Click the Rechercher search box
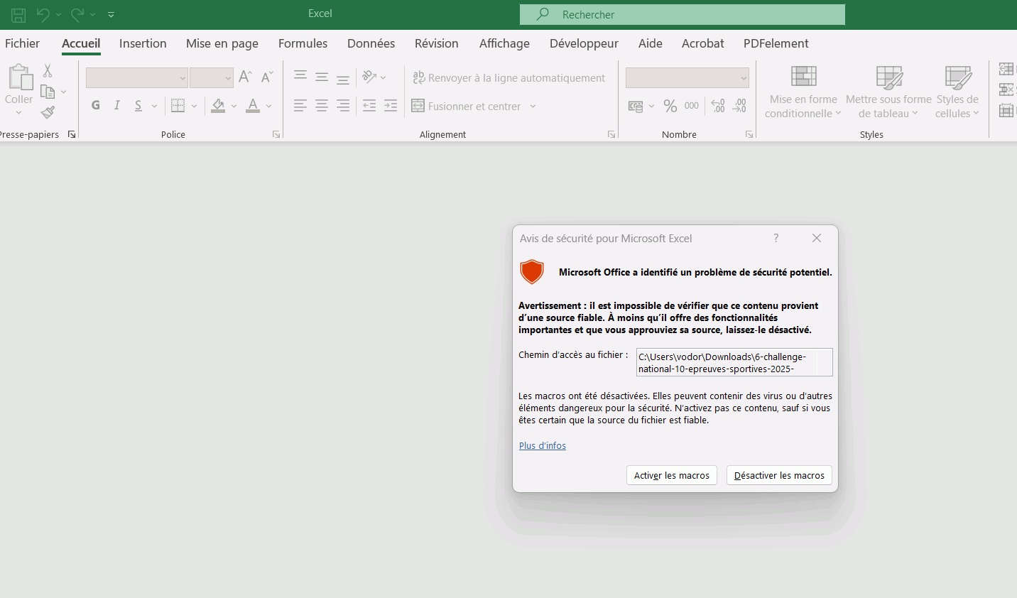 (x=682, y=14)
